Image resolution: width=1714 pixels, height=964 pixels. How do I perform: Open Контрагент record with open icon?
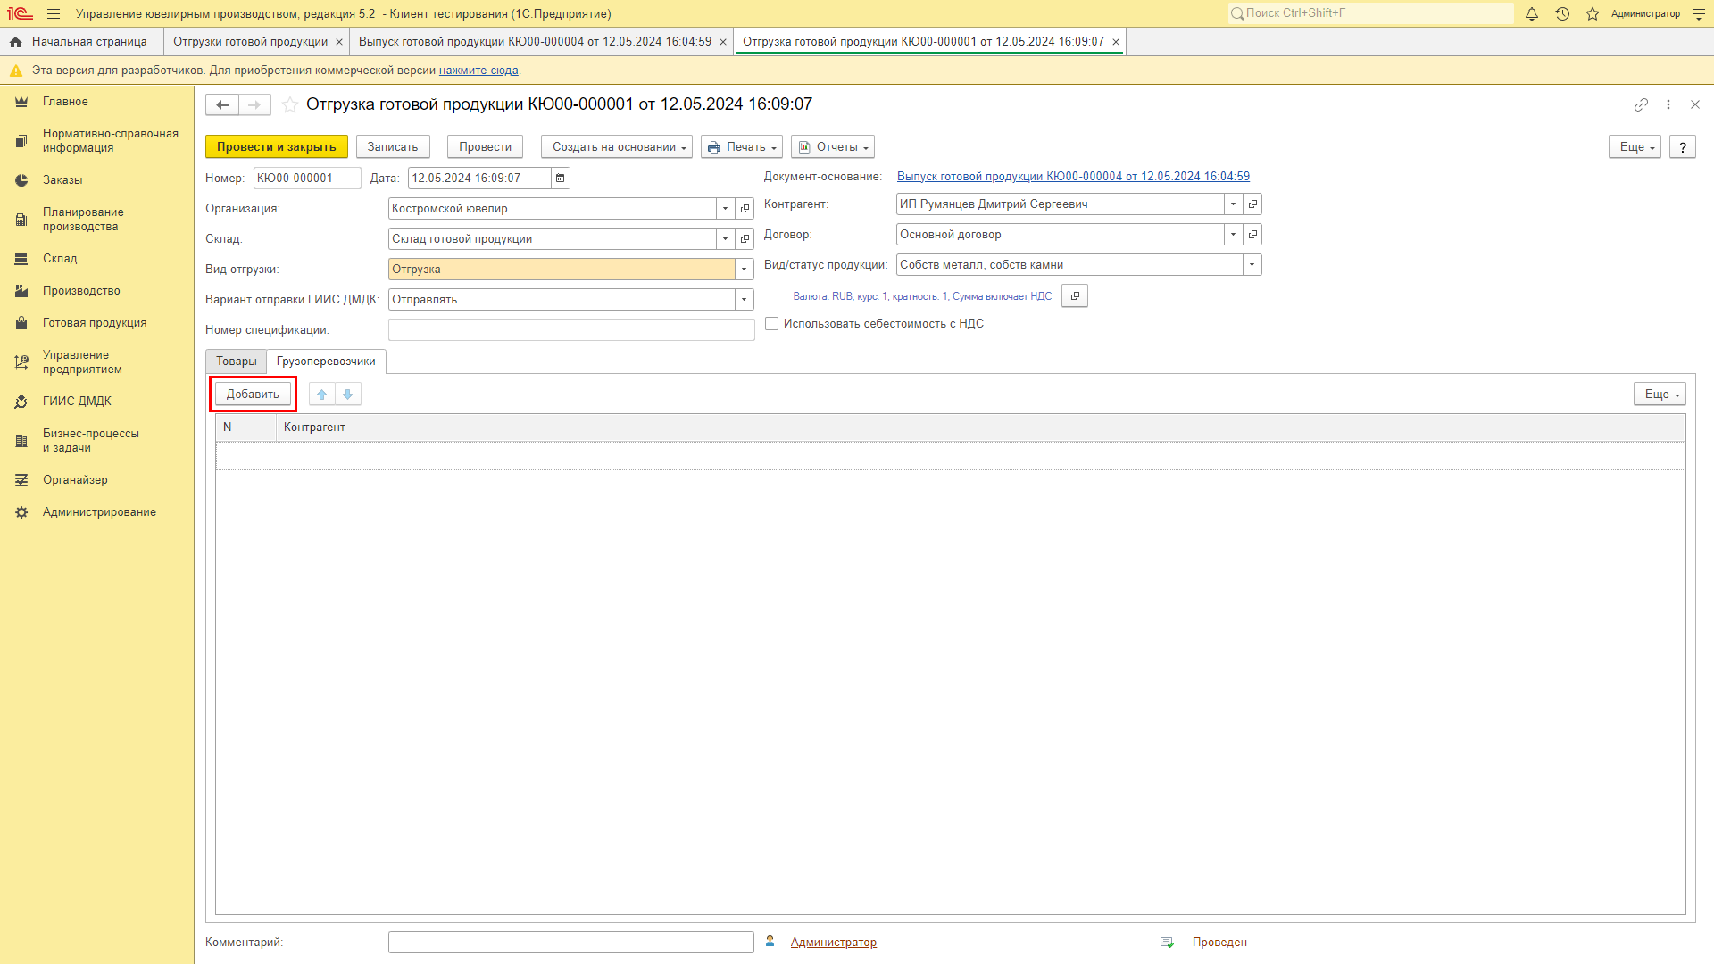click(1252, 204)
